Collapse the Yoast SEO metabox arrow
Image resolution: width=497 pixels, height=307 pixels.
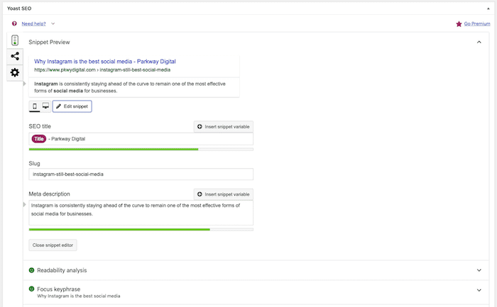[488, 9]
